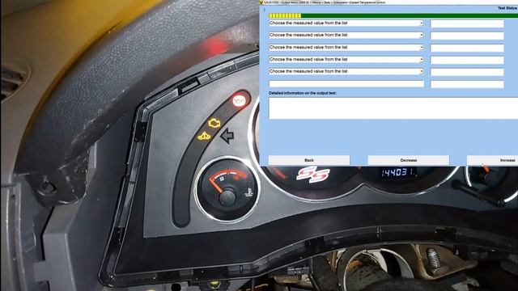
Task: Open the fifth measured value dropdown
Action: tap(346, 71)
